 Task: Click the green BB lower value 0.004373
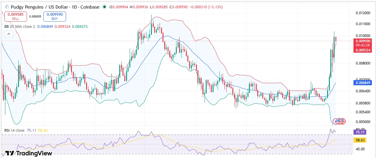[80, 26]
